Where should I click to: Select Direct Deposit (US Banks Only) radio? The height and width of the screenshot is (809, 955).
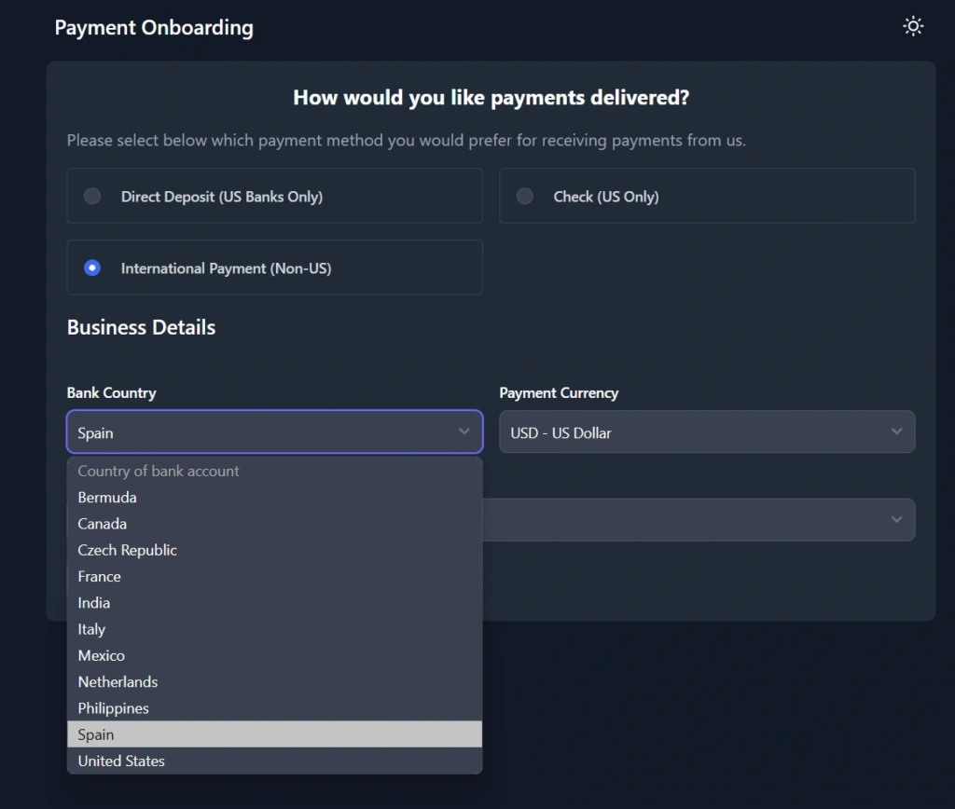tap(92, 197)
